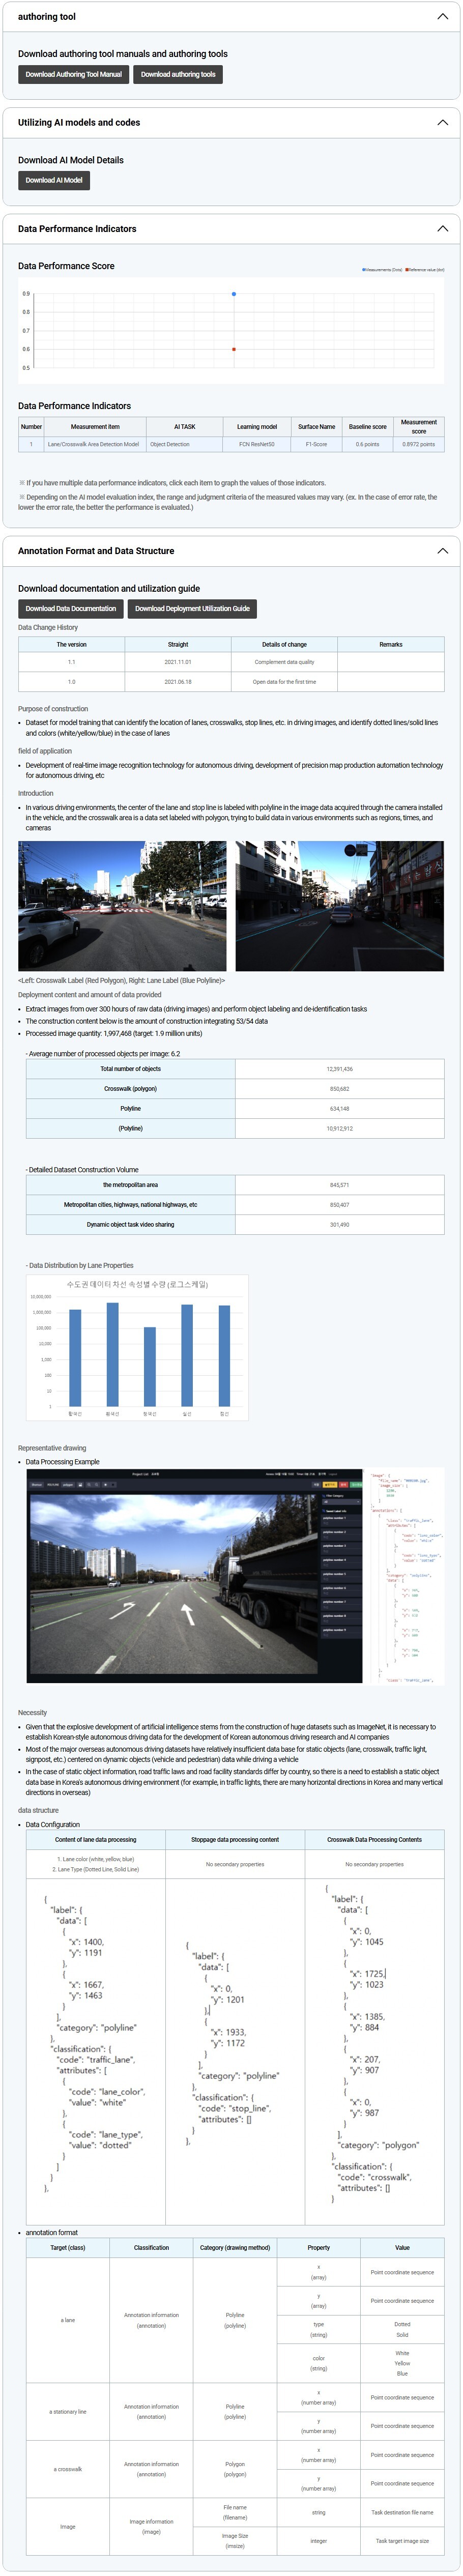Collapse Utilizing AI models and codes section
This screenshot has height=2576, width=463.
pyautogui.click(x=442, y=123)
